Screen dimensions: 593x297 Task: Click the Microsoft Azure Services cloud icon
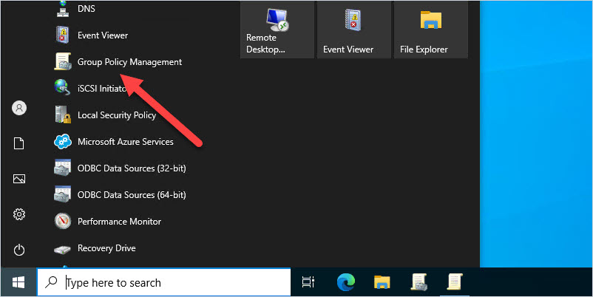pos(62,142)
